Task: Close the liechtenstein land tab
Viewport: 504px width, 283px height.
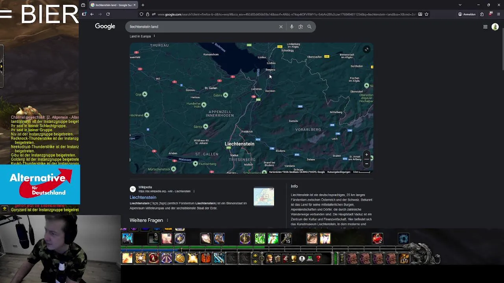Action: pos(134,5)
